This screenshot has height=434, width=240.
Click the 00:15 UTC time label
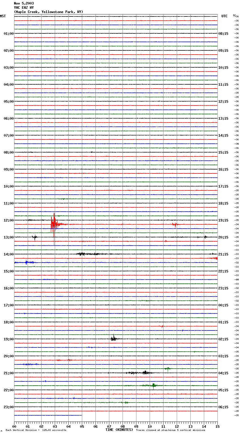pyautogui.click(x=223, y=305)
